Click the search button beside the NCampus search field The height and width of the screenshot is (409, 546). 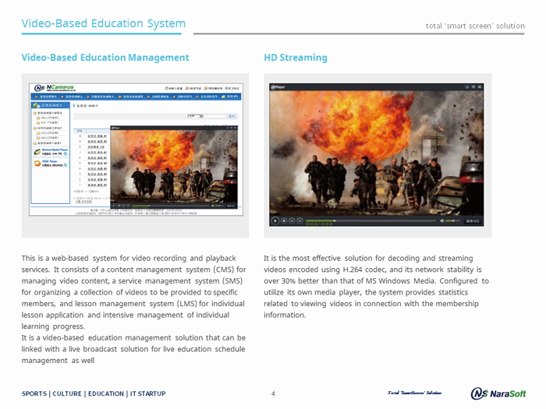click(232, 116)
